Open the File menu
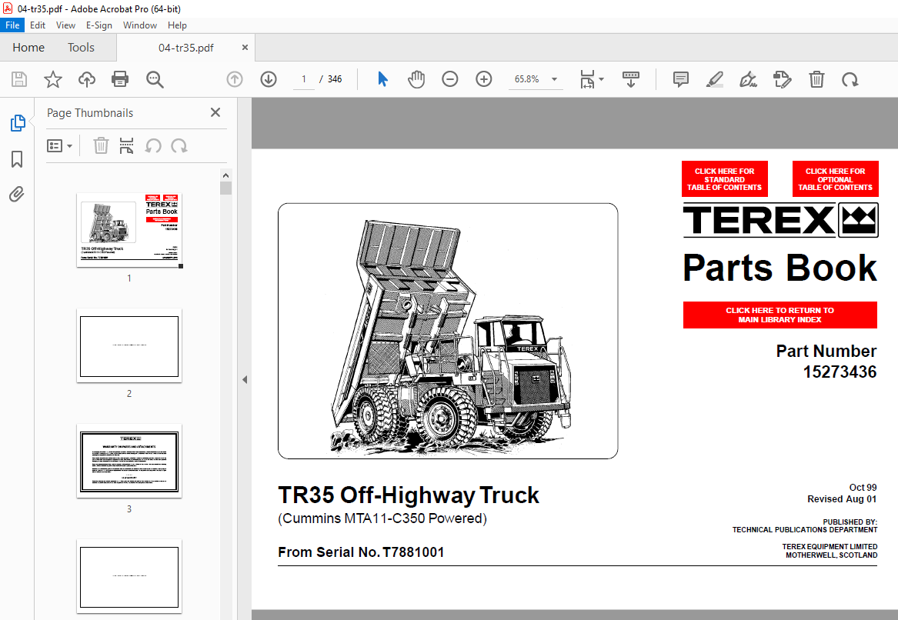Image resolution: width=898 pixels, height=620 pixels. [x=12, y=25]
